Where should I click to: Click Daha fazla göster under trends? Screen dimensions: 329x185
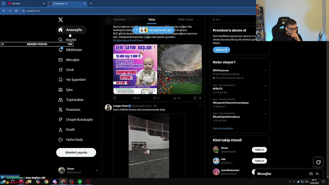(x=223, y=128)
